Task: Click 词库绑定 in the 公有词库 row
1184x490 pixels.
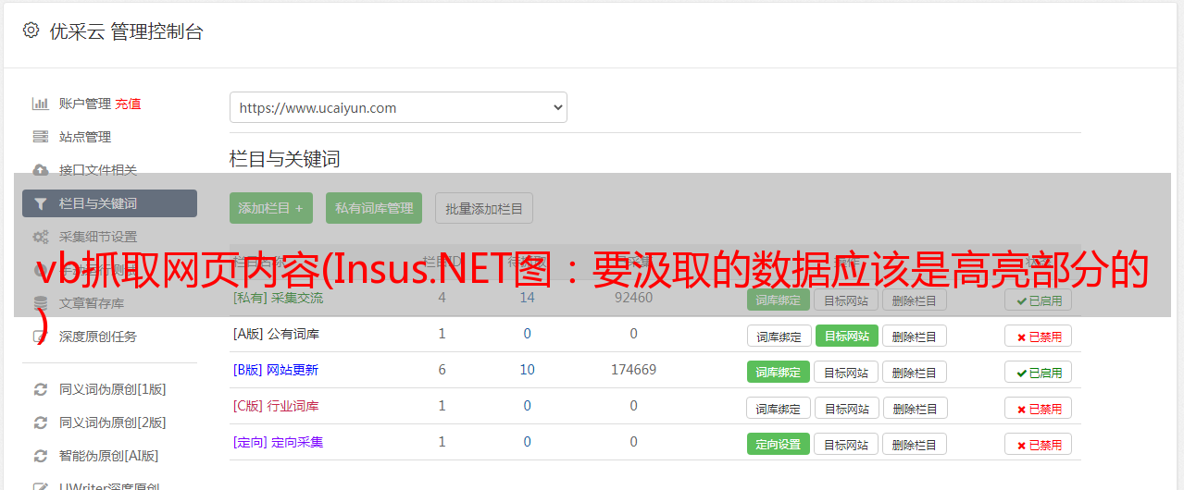Action: click(779, 337)
